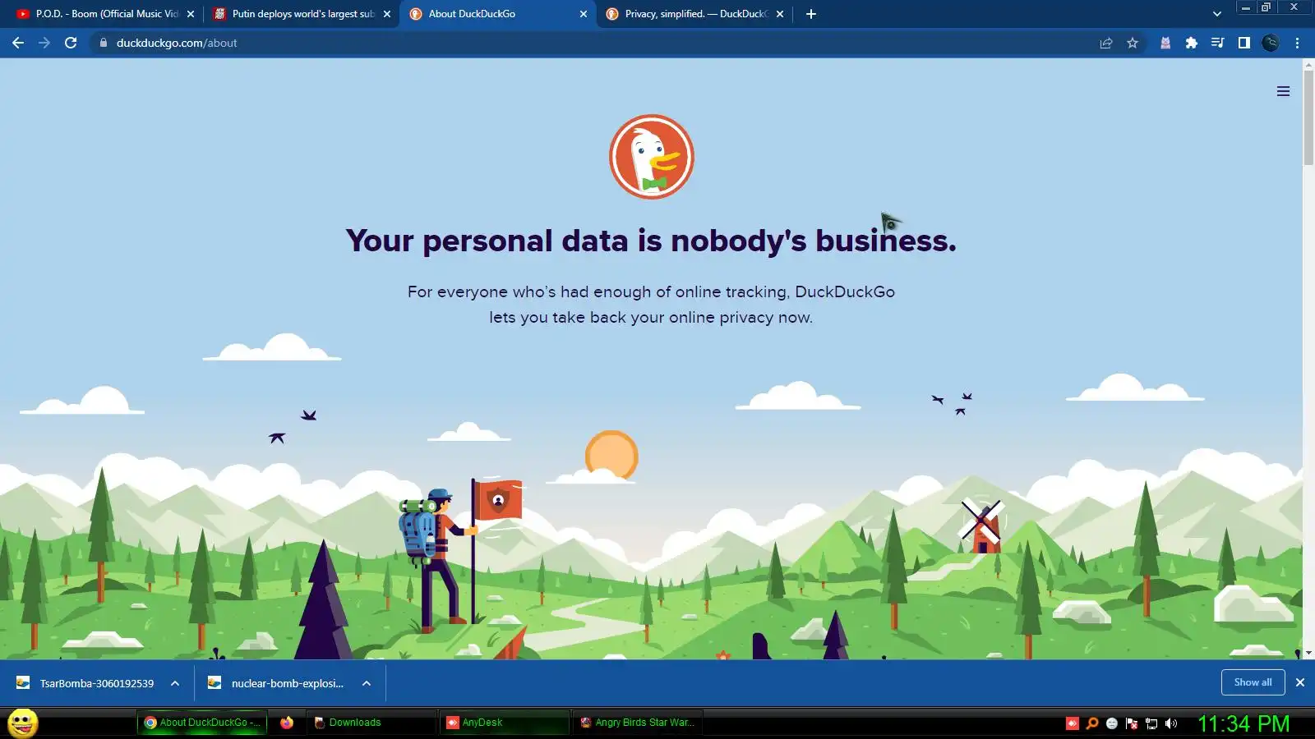The image size is (1315, 739).
Task: Switch to the Privacy, simplified tab
Action: click(694, 14)
